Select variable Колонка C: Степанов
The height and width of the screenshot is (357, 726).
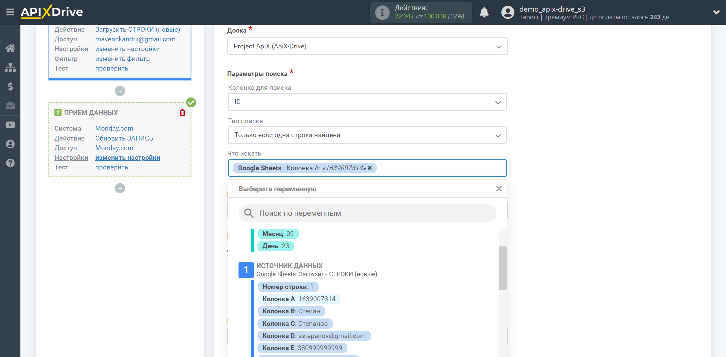click(x=295, y=324)
